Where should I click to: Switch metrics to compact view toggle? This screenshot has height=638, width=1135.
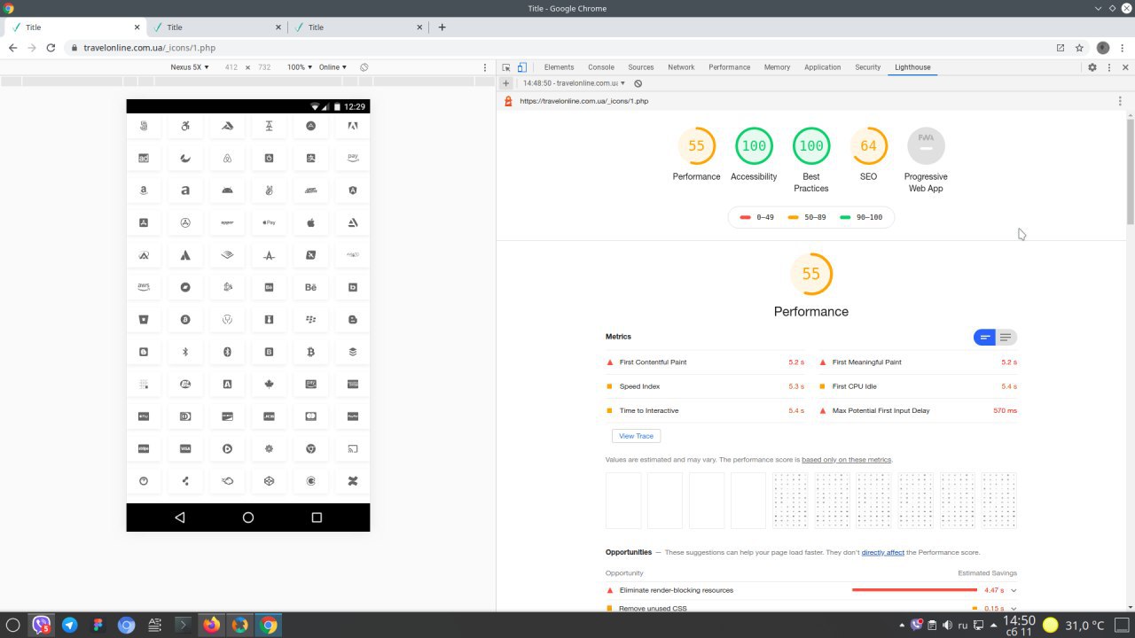[984, 337]
